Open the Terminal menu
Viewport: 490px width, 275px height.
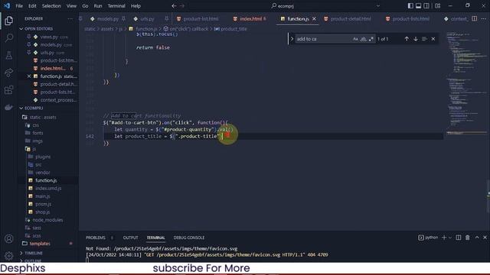click(x=116, y=6)
